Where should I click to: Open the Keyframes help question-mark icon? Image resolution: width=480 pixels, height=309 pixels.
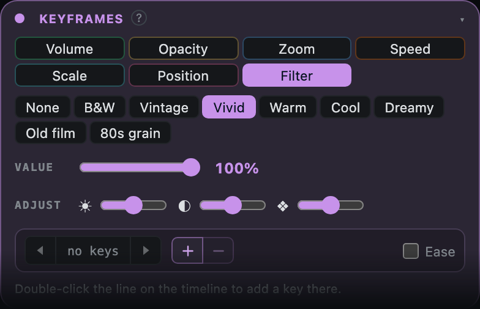pos(138,18)
